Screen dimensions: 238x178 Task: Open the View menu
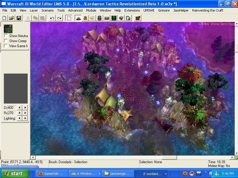(x=23, y=10)
